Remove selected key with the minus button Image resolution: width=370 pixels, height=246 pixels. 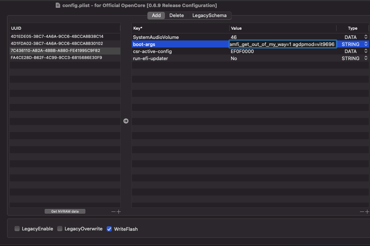(x=362, y=211)
